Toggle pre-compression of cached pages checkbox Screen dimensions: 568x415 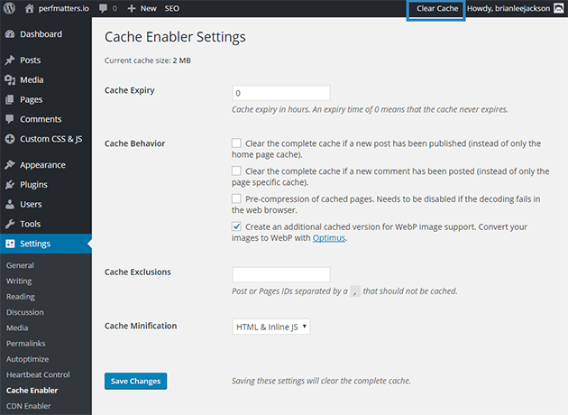[x=236, y=198]
